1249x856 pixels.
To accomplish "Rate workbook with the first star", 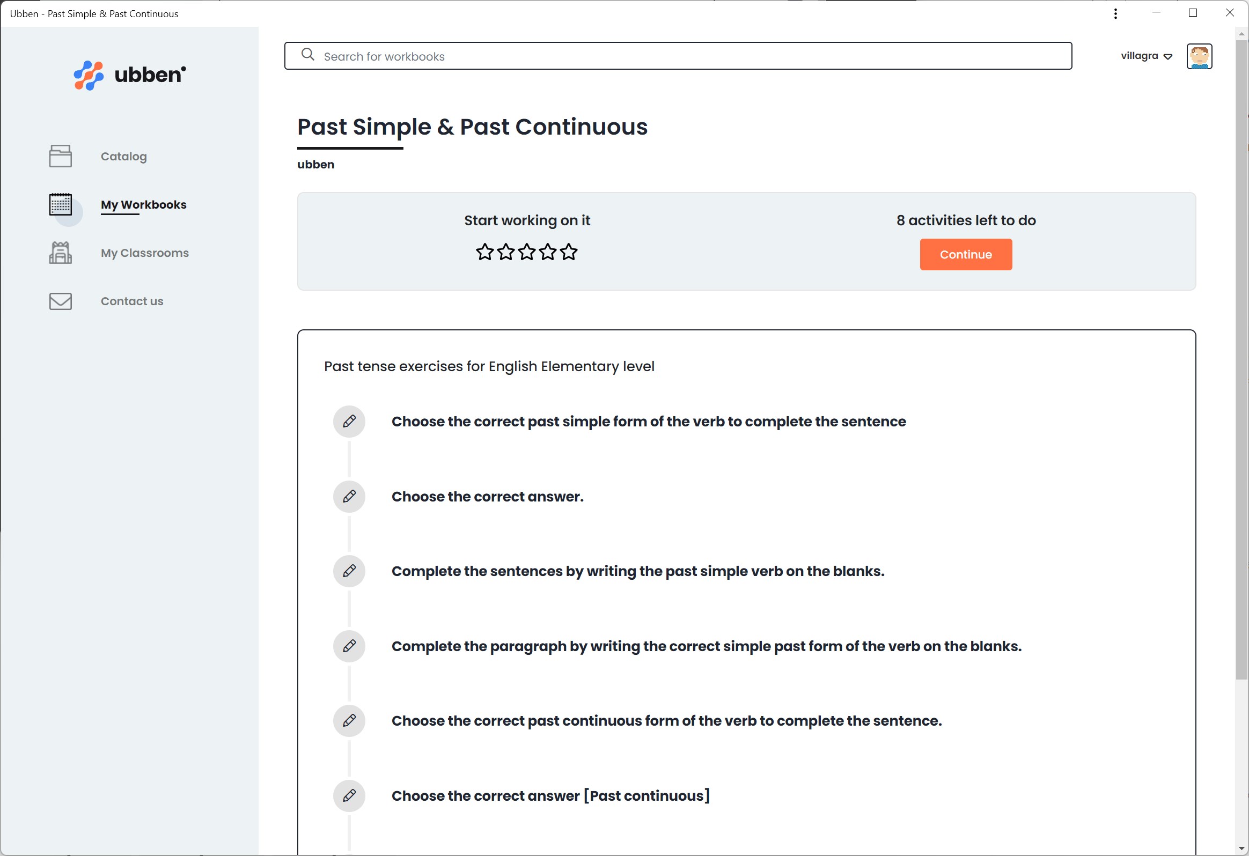I will [484, 252].
